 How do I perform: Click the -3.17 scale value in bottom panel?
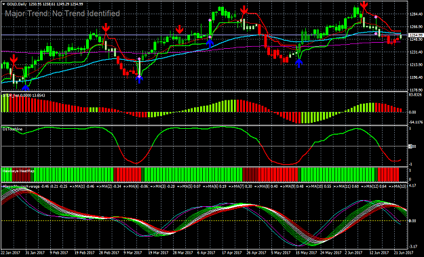click(413, 246)
